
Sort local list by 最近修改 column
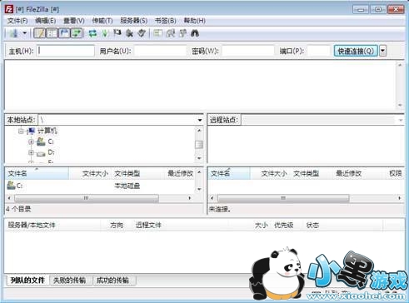click(180, 173)
